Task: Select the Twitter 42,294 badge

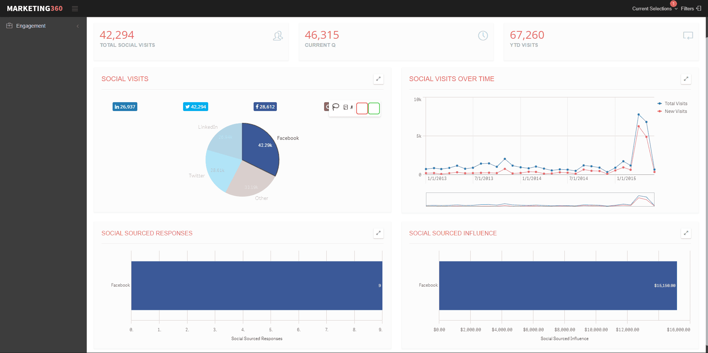Action: click(195, 107)
